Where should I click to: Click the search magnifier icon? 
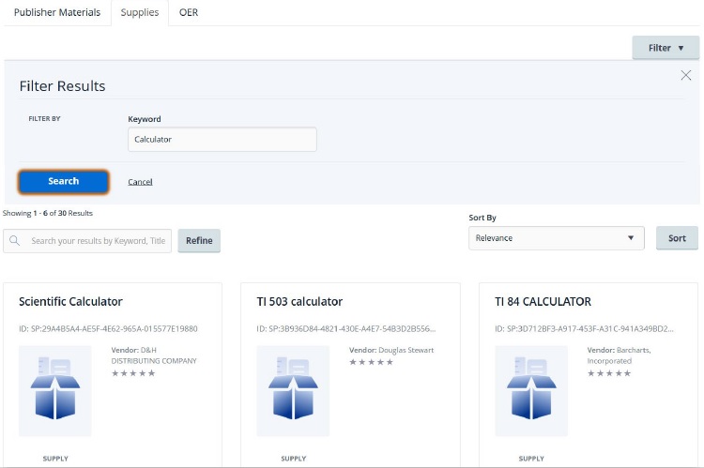click(16, 241)
